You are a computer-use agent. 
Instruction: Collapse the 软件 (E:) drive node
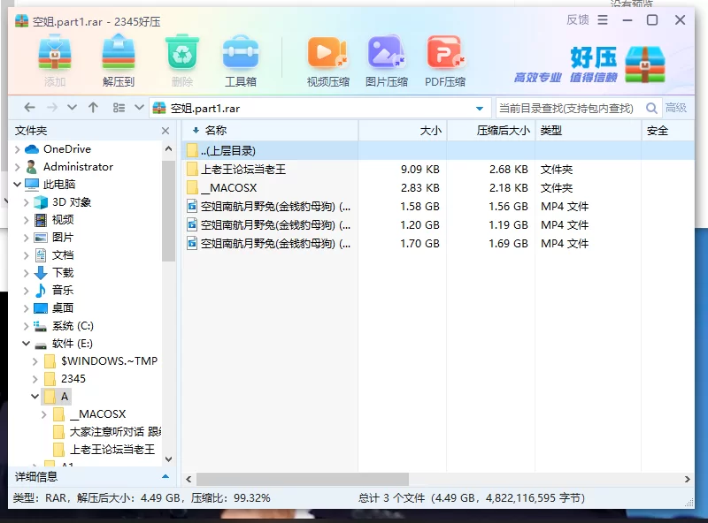tap(27, 344)
